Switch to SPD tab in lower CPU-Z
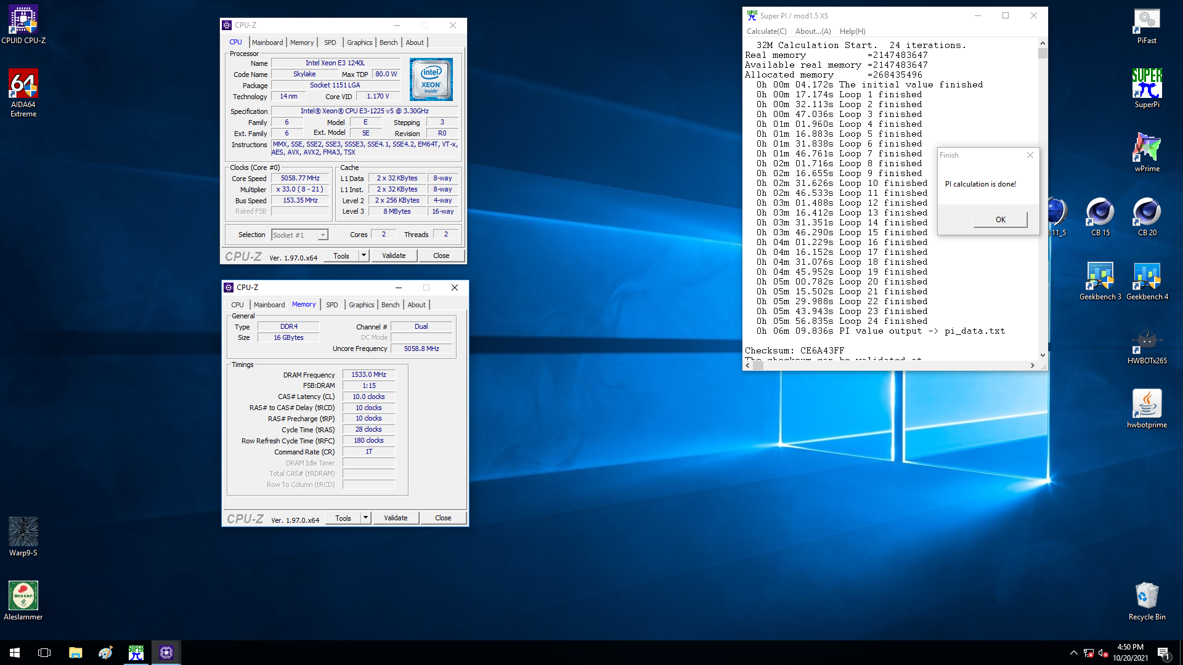This screenshot has width=1183, height=665. click(x=331, y=305)
